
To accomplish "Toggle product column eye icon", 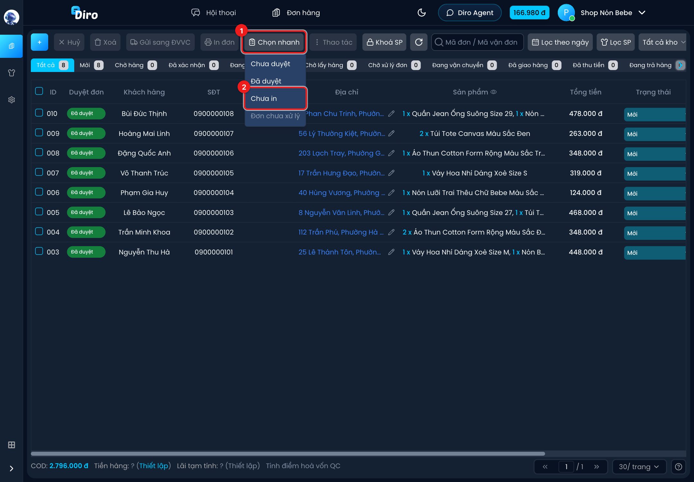I will [x=494, y=92].
